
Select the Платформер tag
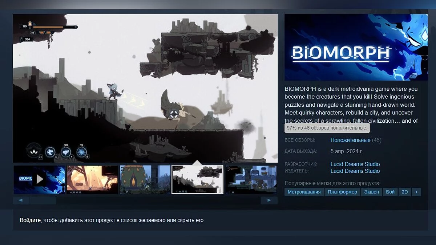tap(342, 192)
